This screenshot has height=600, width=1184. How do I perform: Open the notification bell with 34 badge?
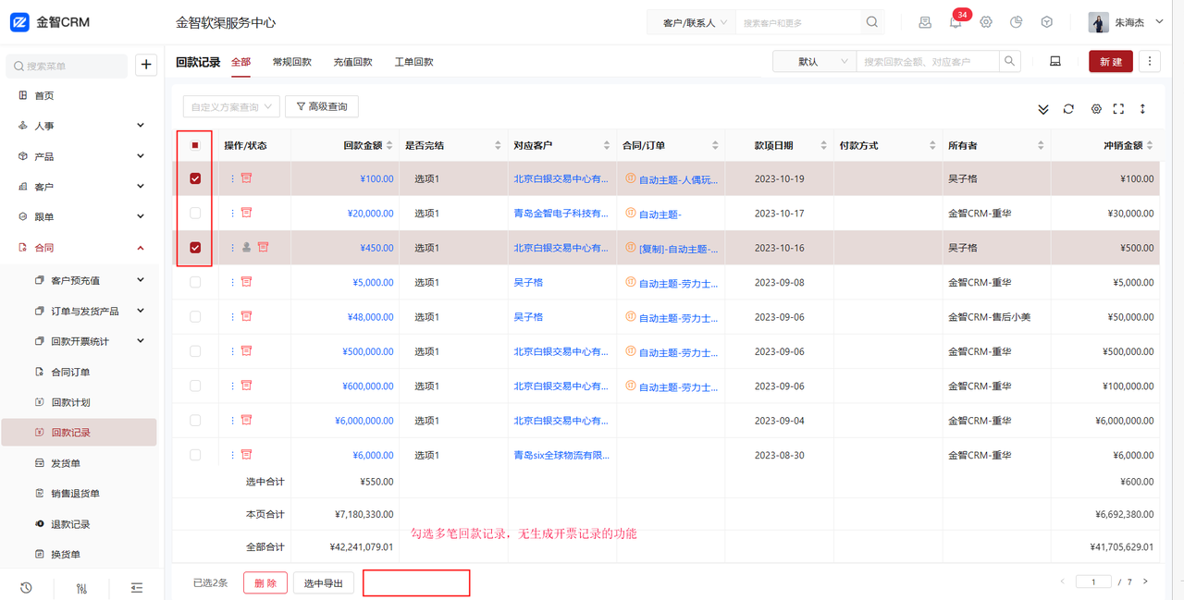956,22
